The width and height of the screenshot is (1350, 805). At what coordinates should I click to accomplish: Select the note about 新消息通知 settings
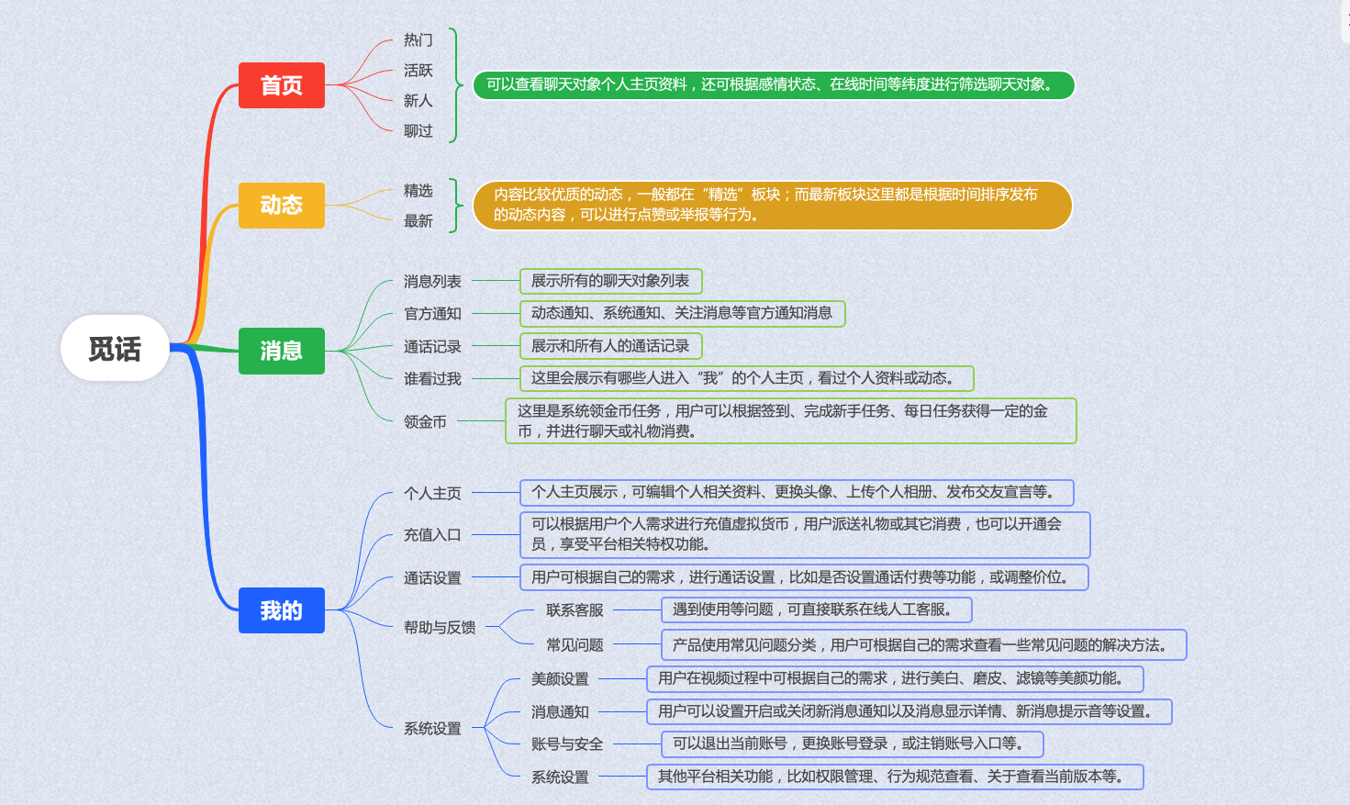(x=909, y=711)
